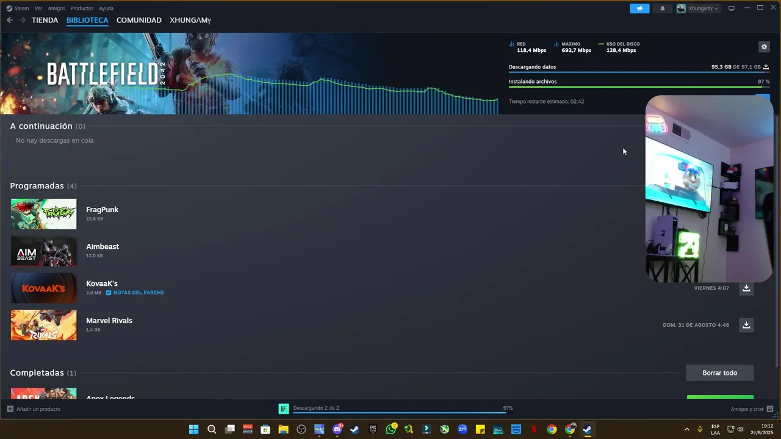
Task: Open OBS Studio from the taskbar
Action: click(x=301, y=429)
